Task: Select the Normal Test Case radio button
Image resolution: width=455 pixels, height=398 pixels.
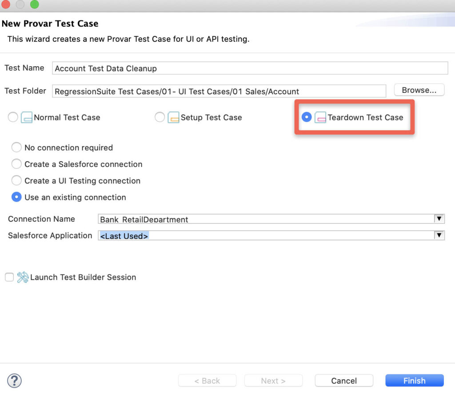Action: 13,117
